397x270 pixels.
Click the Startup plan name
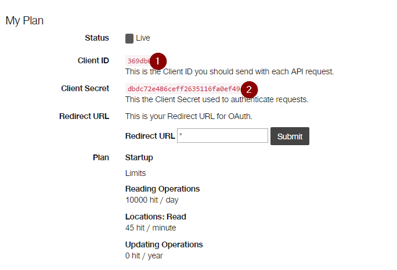[139, 157]
